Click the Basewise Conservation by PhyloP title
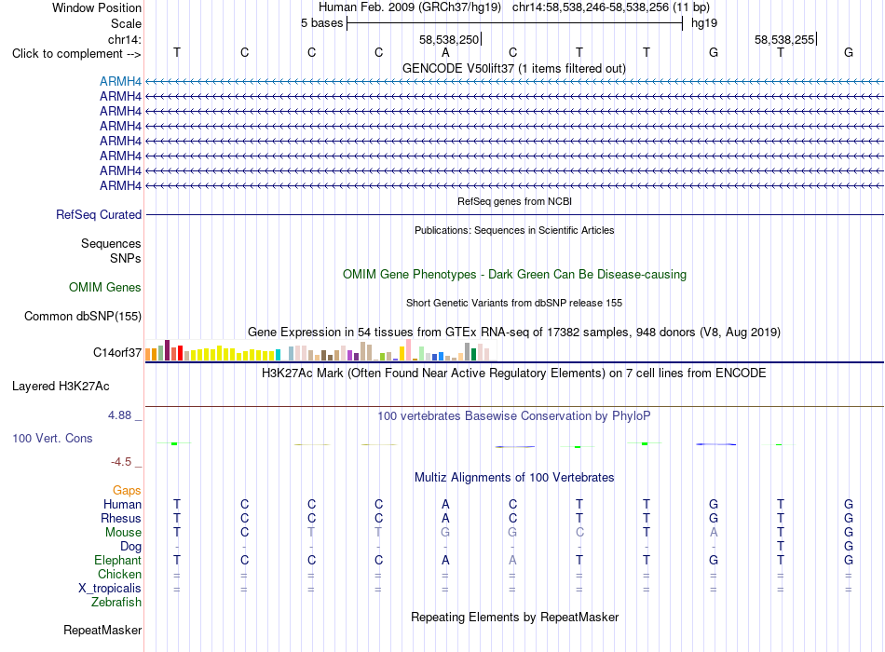This screenshot has height=652, width=885. [x=514, y=416]
